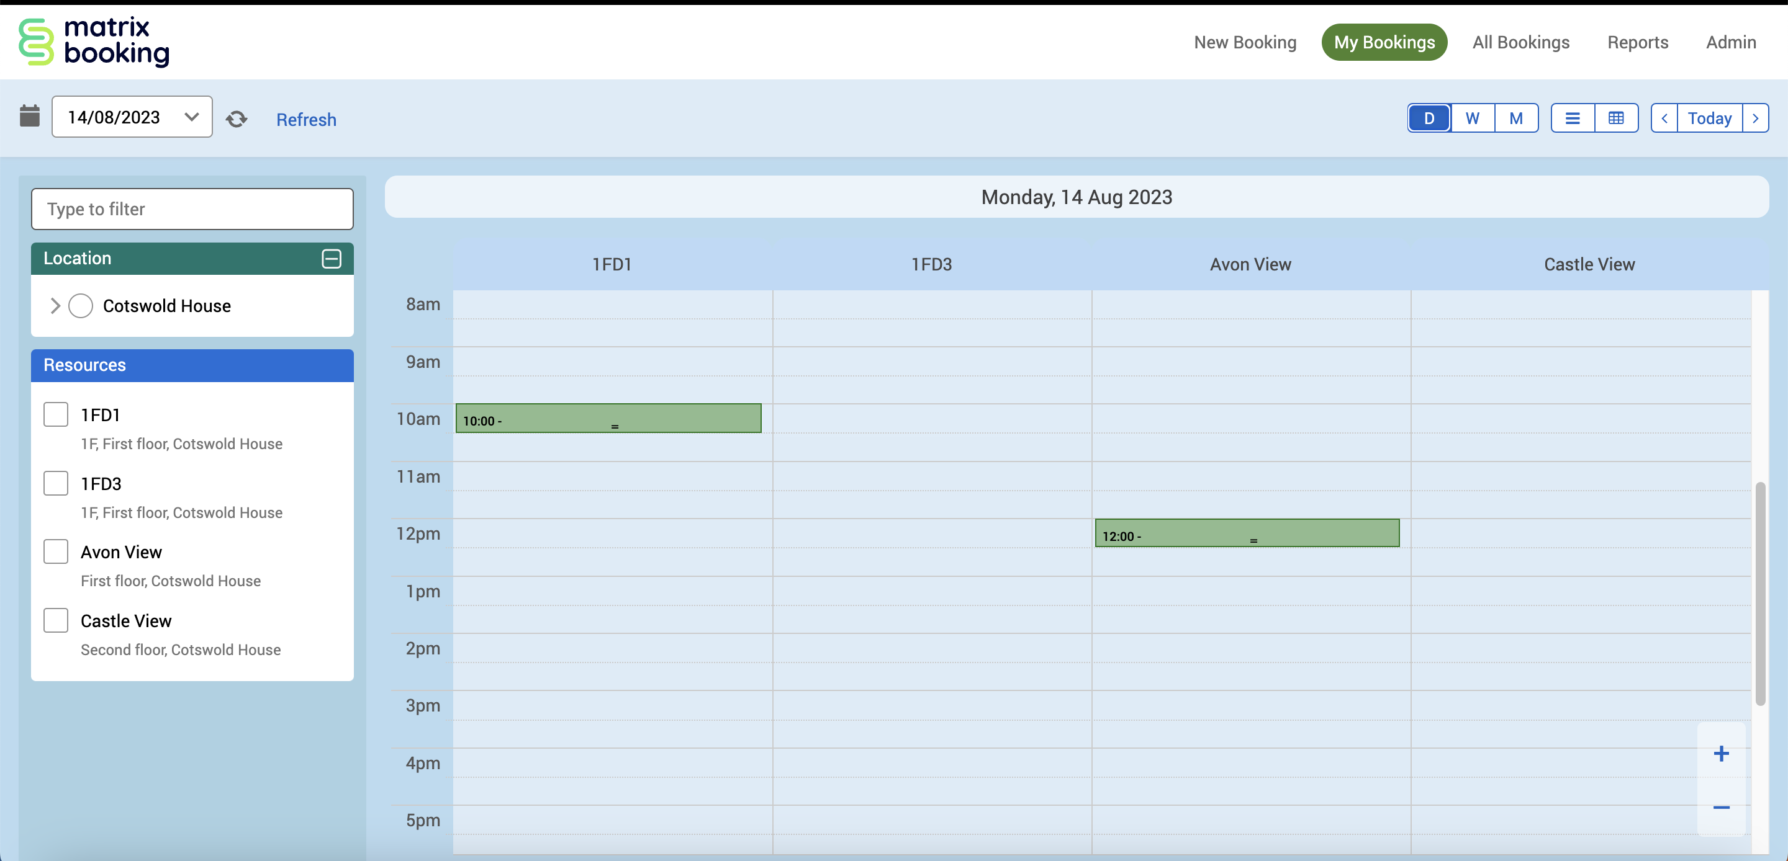This screenshot has height=861, width=1788.
Task: Collapse the Location panel
Action: coord(331,259)
